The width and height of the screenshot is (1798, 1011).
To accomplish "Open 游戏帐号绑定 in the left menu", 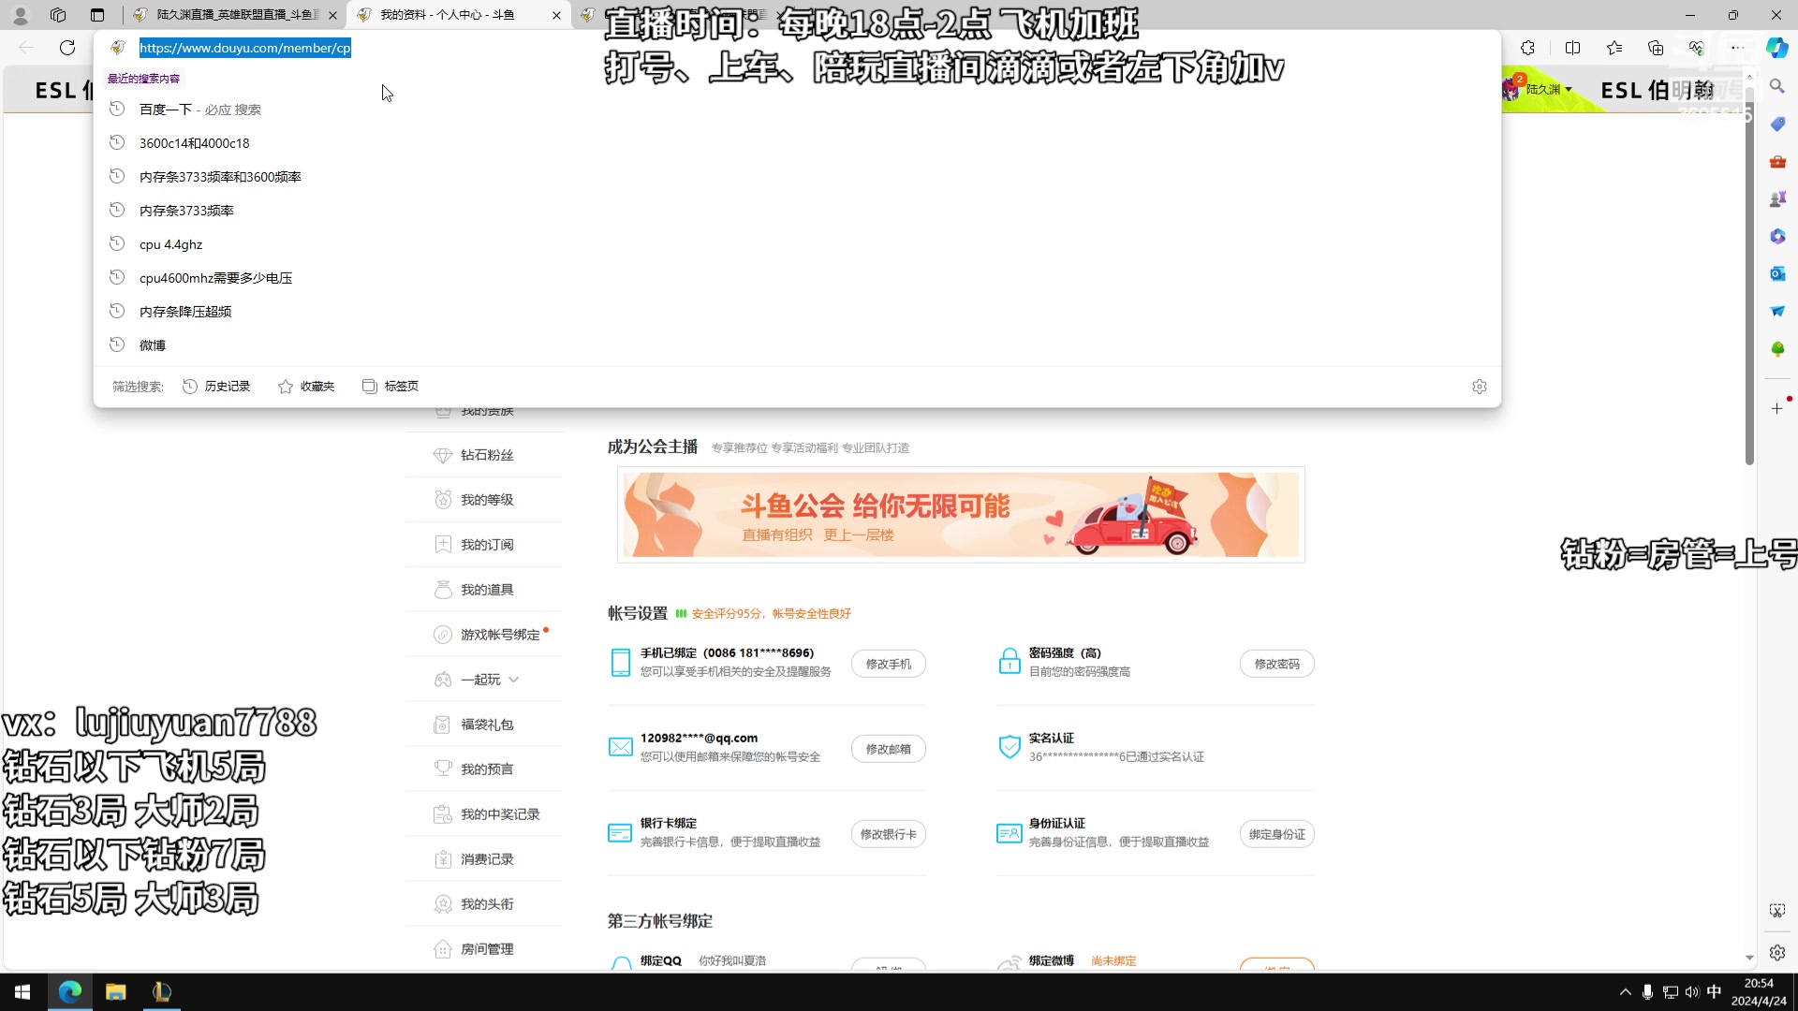I will [x=499, y=635].
